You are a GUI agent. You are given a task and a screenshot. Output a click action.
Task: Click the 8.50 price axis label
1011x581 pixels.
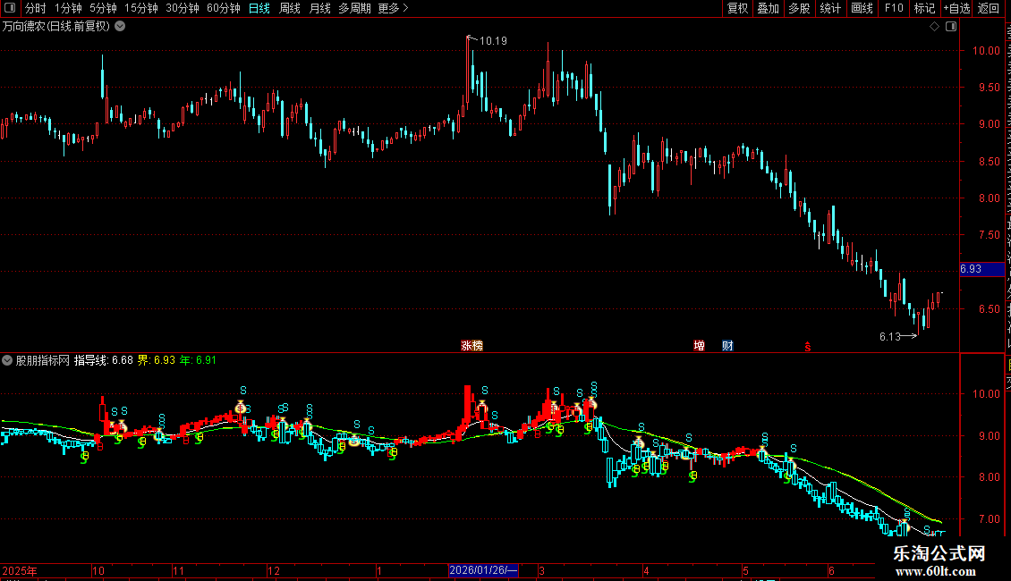point(989,161)
